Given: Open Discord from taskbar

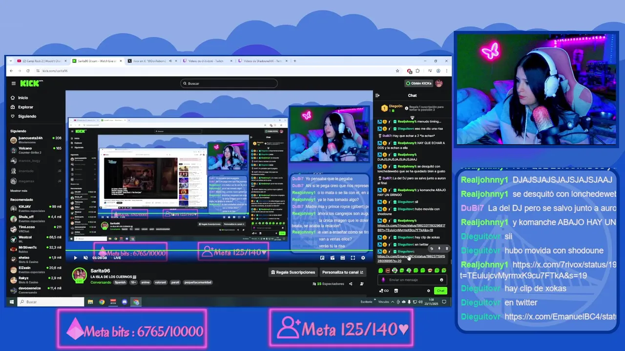Looking at the screenshot, I should [x=125, y=302].
